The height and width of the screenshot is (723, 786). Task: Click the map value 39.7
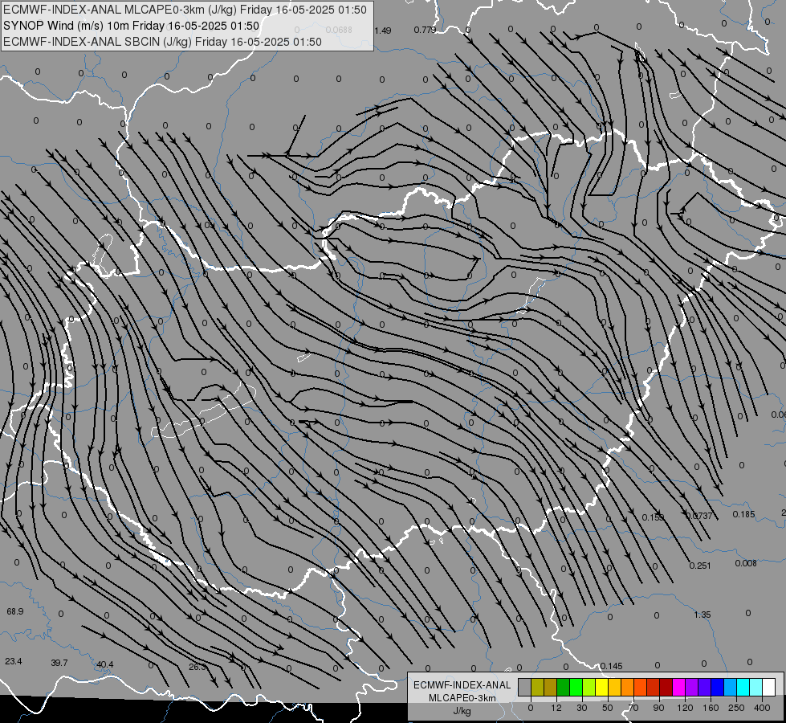coord(59,663)
